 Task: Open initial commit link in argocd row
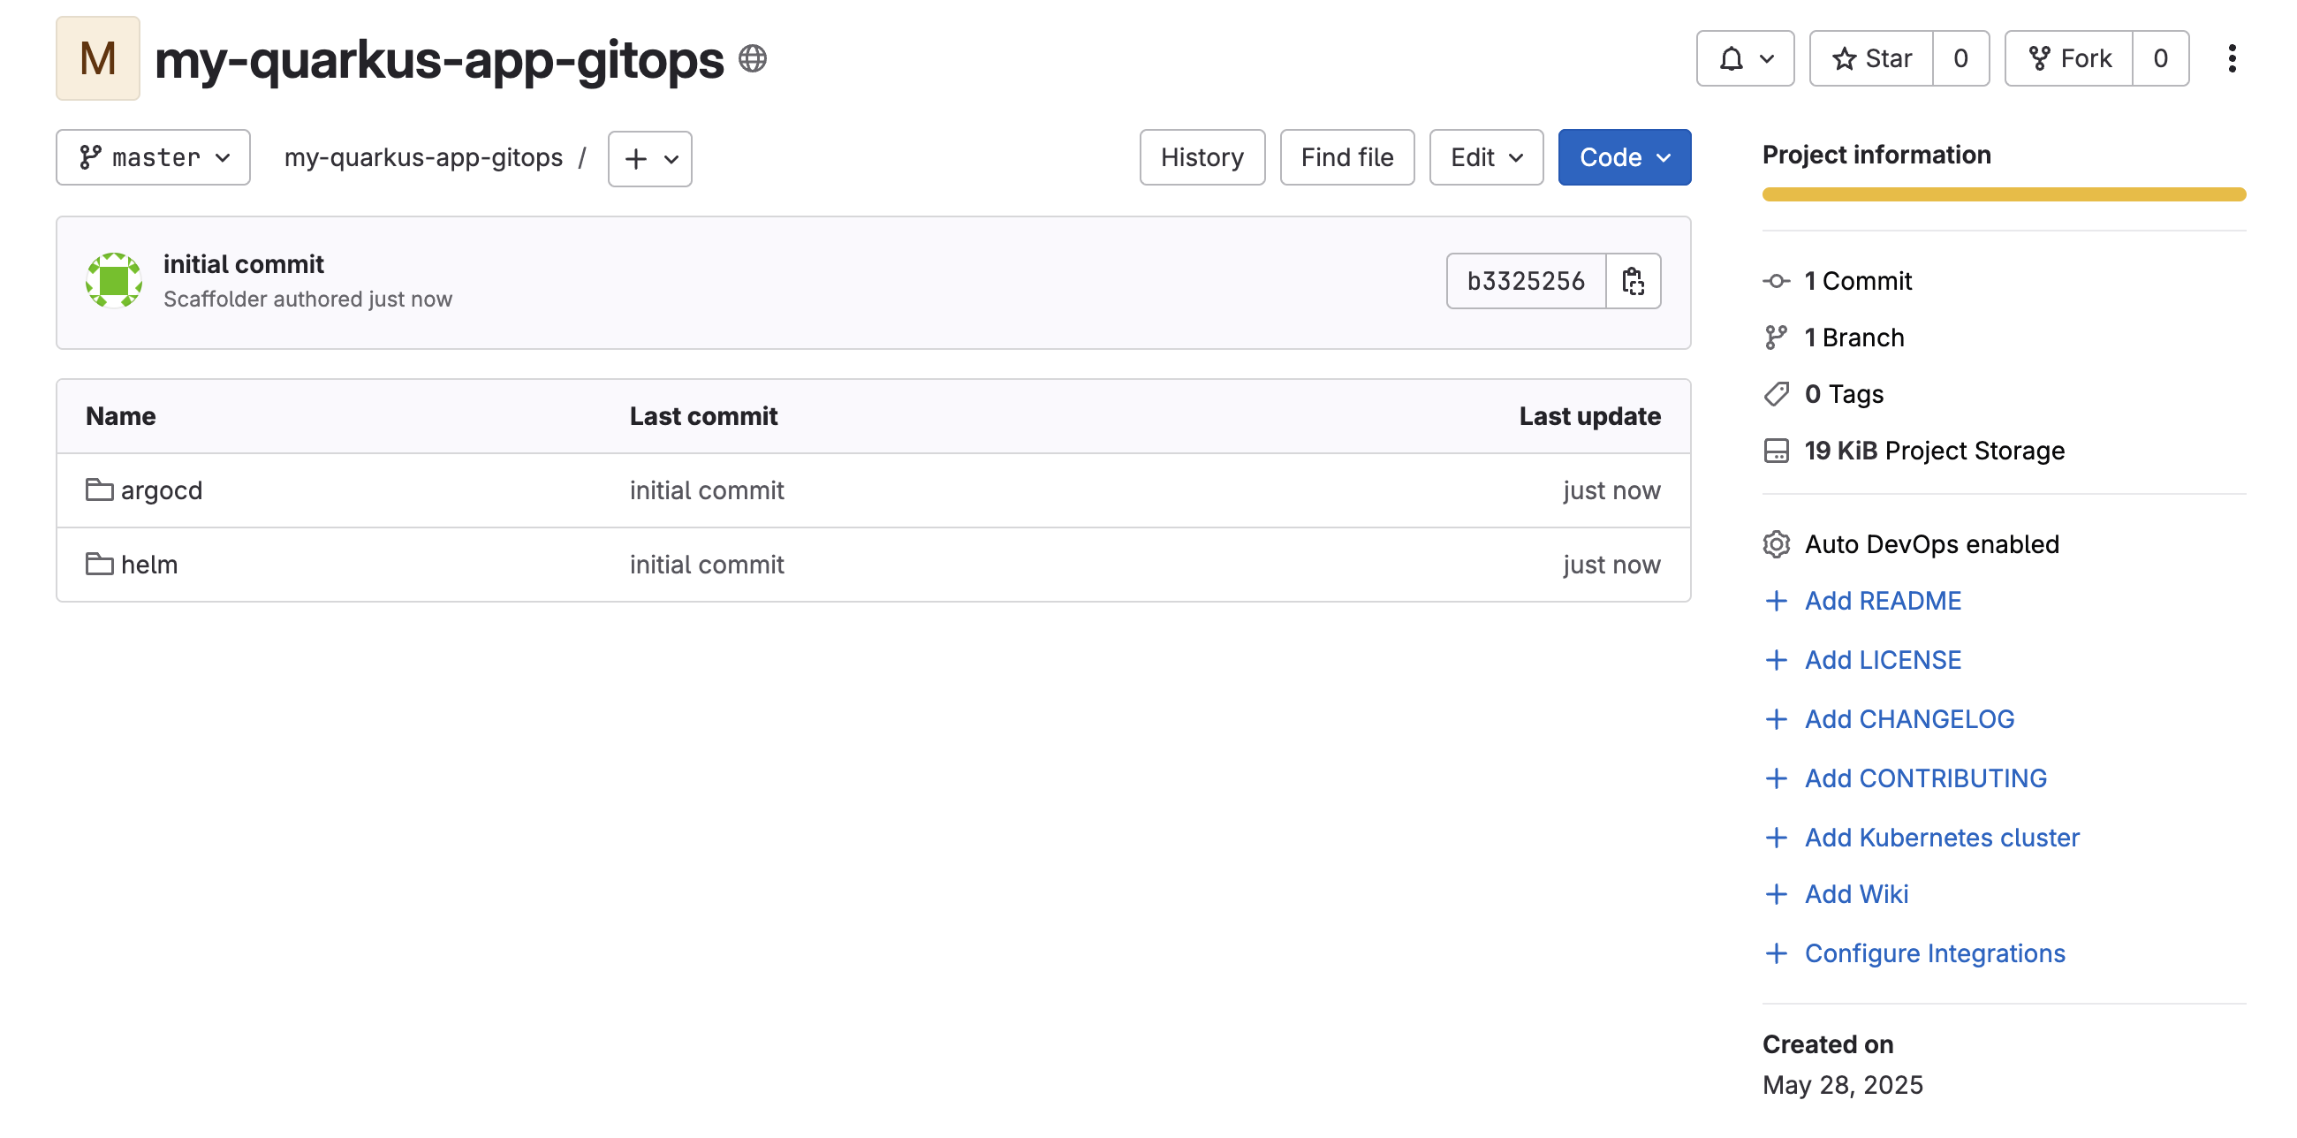coord(706,490)
